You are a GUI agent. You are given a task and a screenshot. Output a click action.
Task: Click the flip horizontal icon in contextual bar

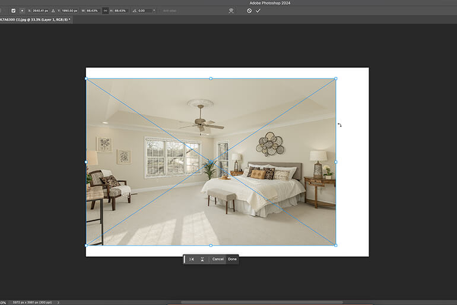click(x=192, y=259)
